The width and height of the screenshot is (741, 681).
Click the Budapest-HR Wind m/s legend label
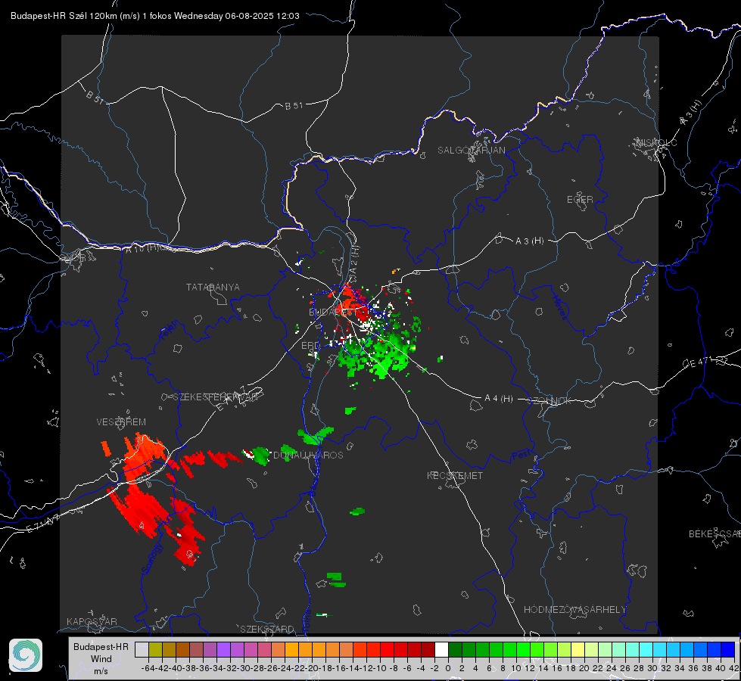[101, 659]
